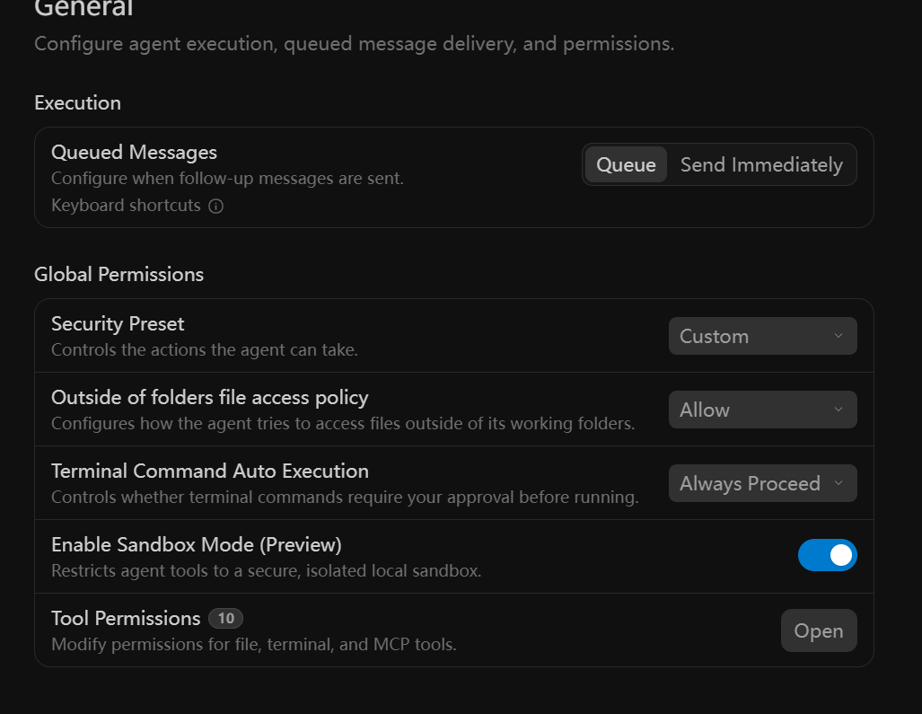
Task: Click the Execution section heading
Action: [x=77, y=103]
